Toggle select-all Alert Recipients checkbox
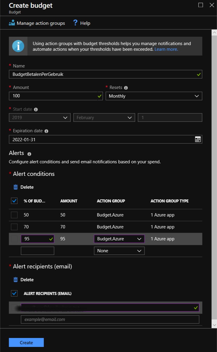Viewport: 217px width, 352px height. (x=14, y=293)
